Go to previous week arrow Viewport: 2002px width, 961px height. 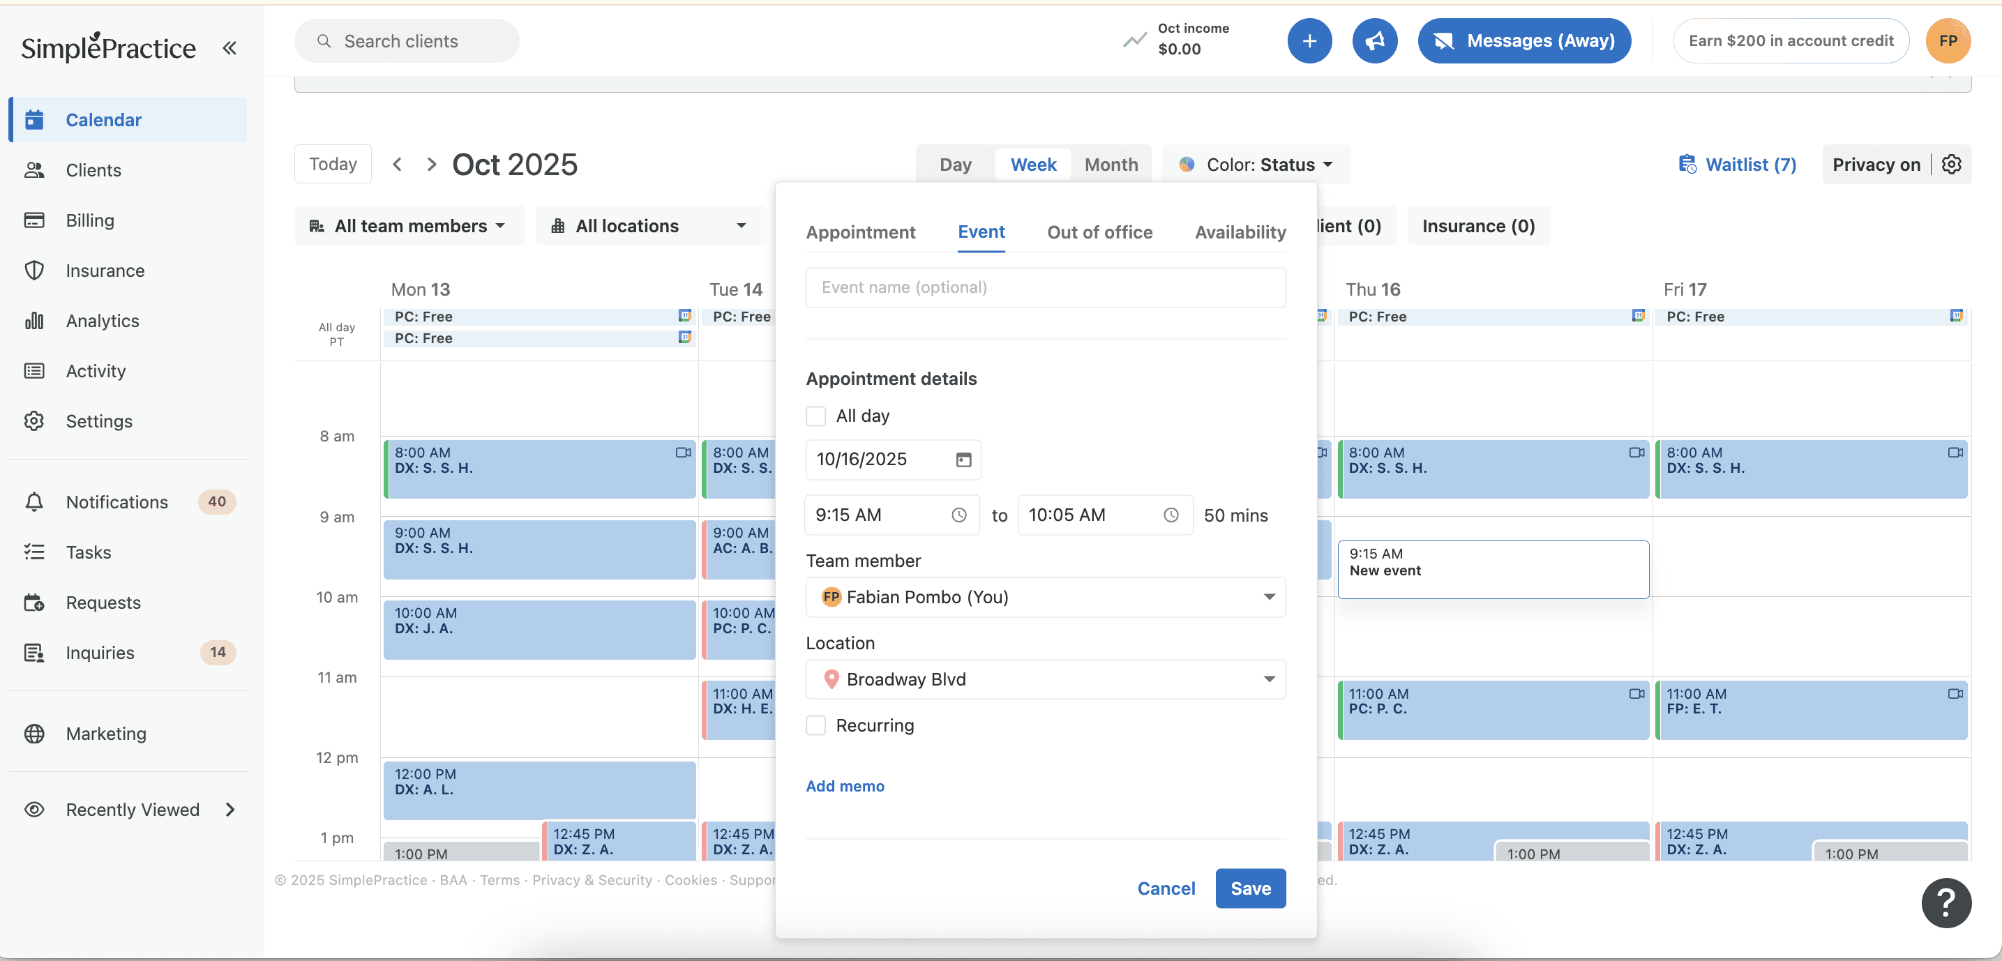[397, 165]
